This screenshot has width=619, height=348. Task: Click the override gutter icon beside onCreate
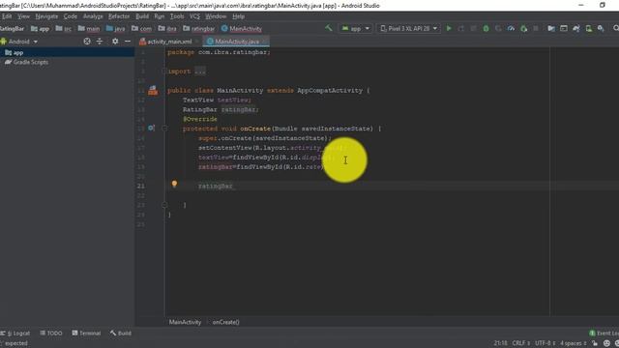151,129
